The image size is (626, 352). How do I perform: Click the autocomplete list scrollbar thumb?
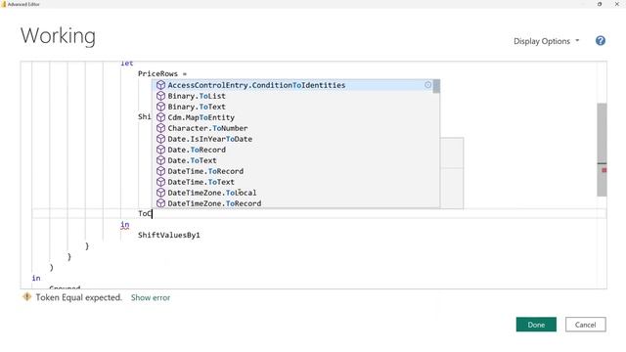point(436,86)
